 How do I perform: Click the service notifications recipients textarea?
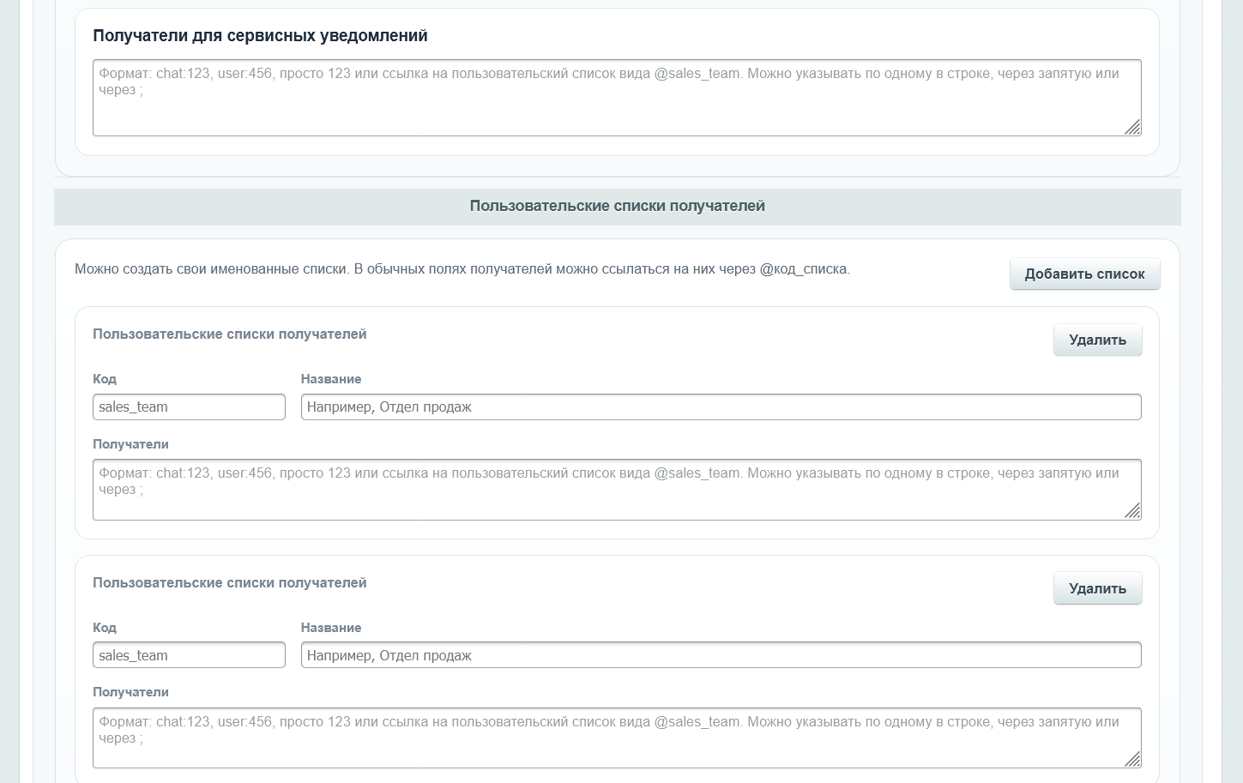click(x=617, y=98)
